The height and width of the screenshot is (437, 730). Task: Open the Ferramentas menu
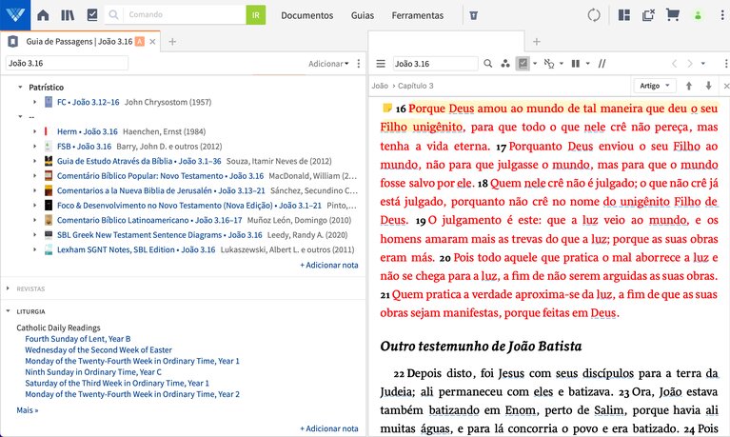coord(417,15)
